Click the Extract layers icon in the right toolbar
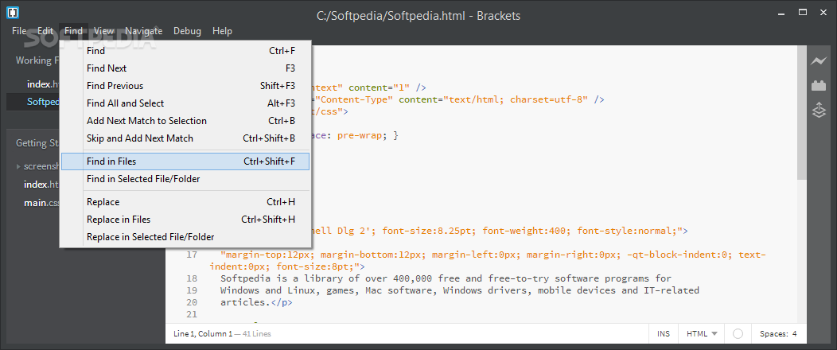 [x=819, y=111]
